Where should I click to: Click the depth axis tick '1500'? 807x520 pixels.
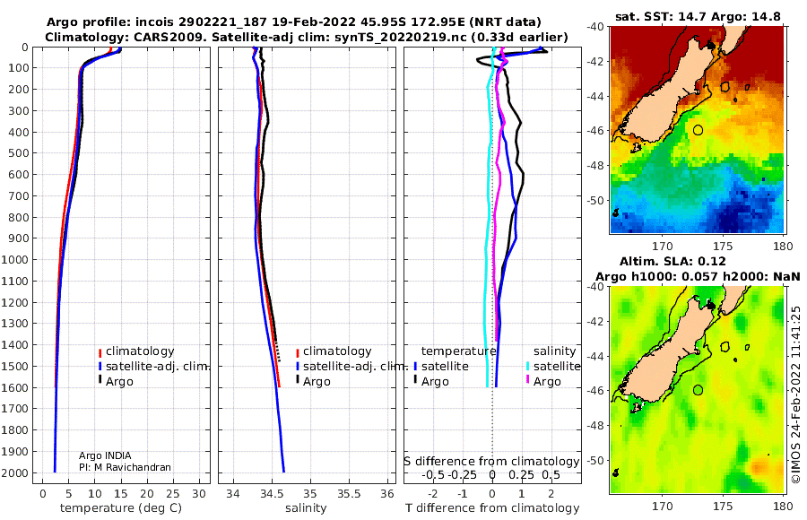click(16, 366)
